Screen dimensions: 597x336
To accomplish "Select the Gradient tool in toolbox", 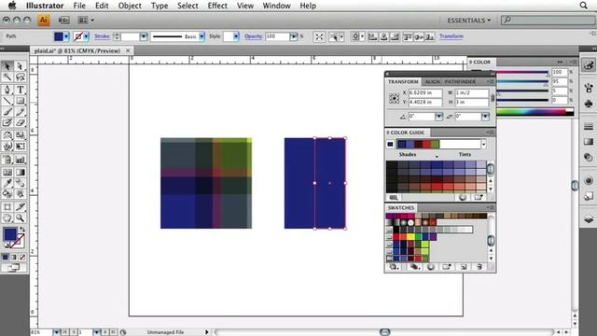I will point(21,172).
